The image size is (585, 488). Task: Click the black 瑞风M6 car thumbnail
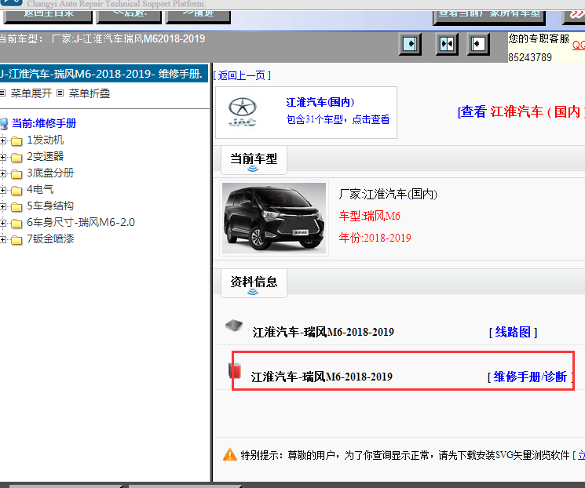click(x=274, y=218)
